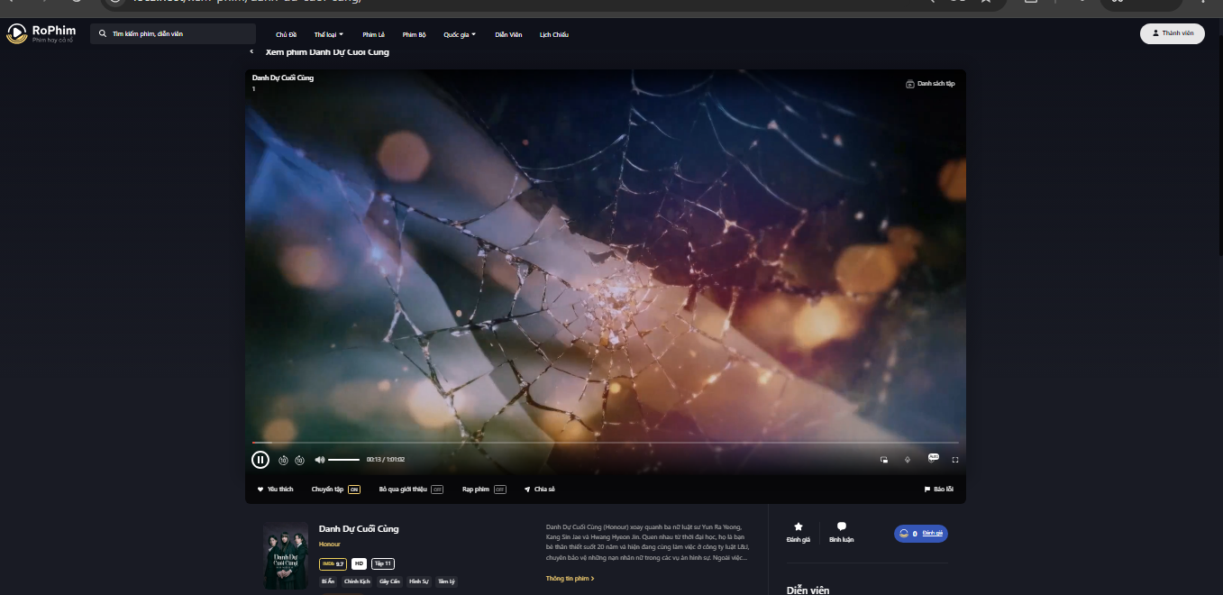Open the Thông tin phim link
The height and width of the screenshot is (595, 1223).
[568, 578]
